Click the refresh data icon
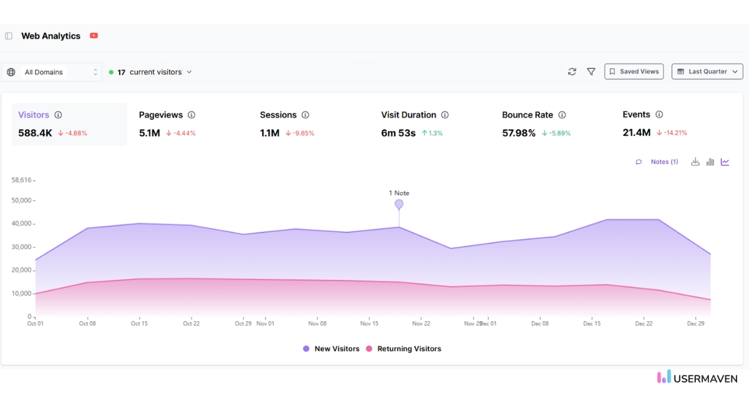The image size is (749, 393). (x=572, y=71)
